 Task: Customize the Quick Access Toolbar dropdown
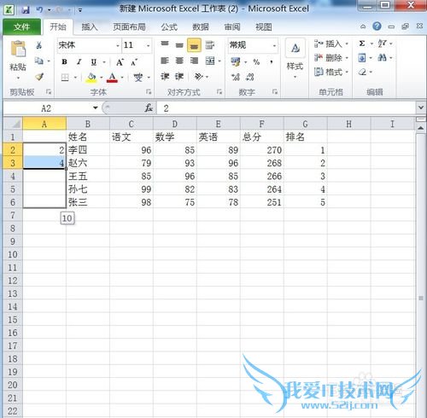(80, 10)
